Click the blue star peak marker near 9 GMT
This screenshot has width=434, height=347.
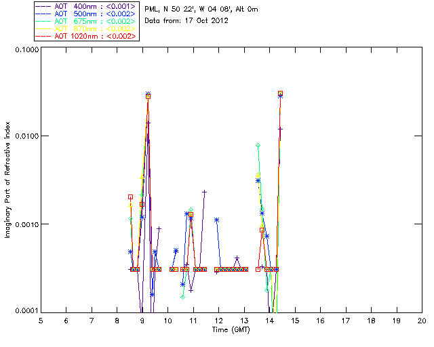[x=148, y=94]
